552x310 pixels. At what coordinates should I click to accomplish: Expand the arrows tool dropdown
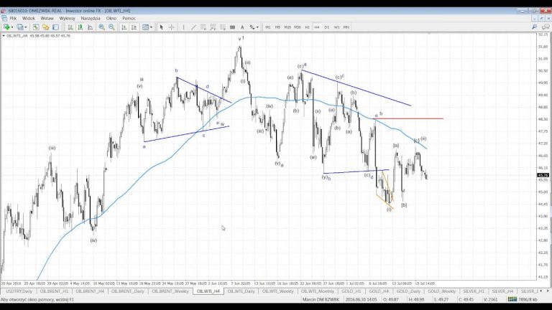(258, 27)
